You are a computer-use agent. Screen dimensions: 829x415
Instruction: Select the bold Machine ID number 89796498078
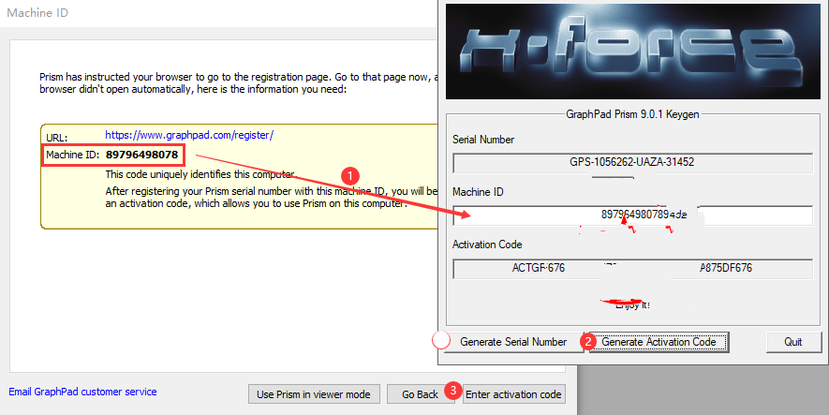pos(141,154)
